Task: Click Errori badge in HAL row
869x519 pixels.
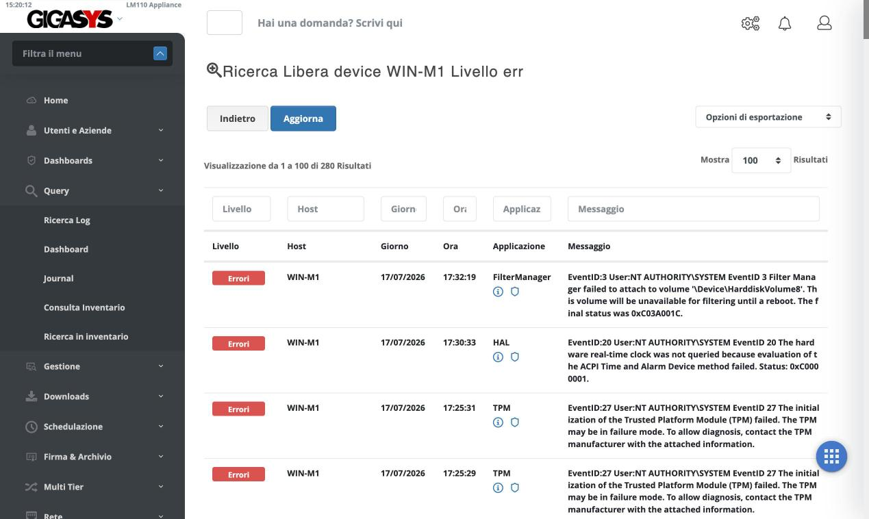Action: pos(238,344)
